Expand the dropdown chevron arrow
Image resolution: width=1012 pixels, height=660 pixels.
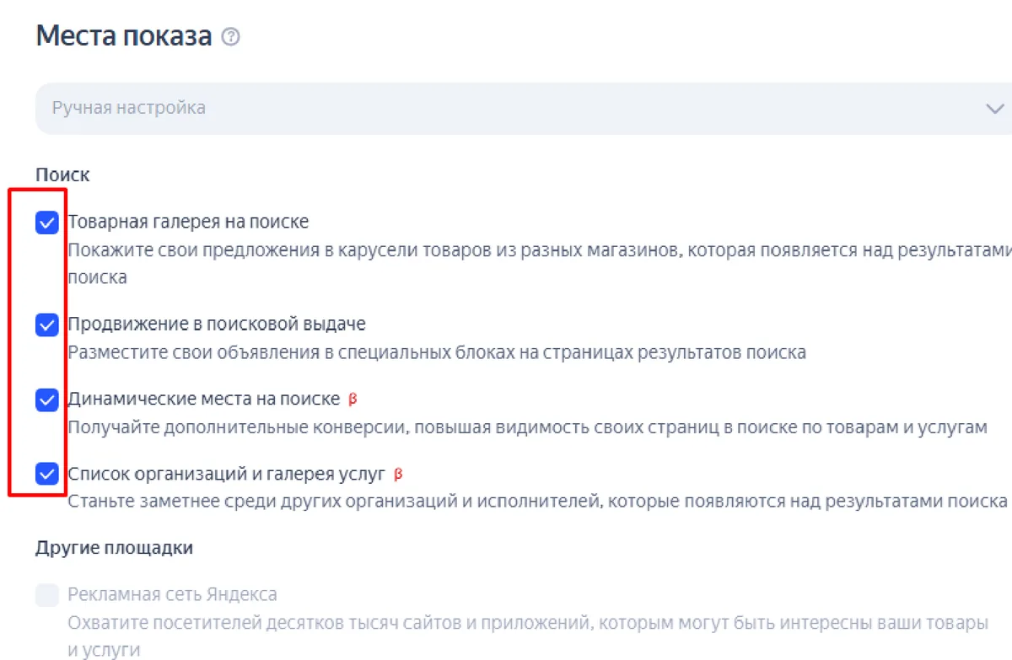point(995,109)
